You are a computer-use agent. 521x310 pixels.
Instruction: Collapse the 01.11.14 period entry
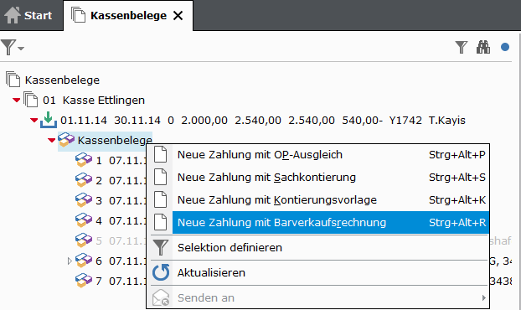[x=34, y=121]
